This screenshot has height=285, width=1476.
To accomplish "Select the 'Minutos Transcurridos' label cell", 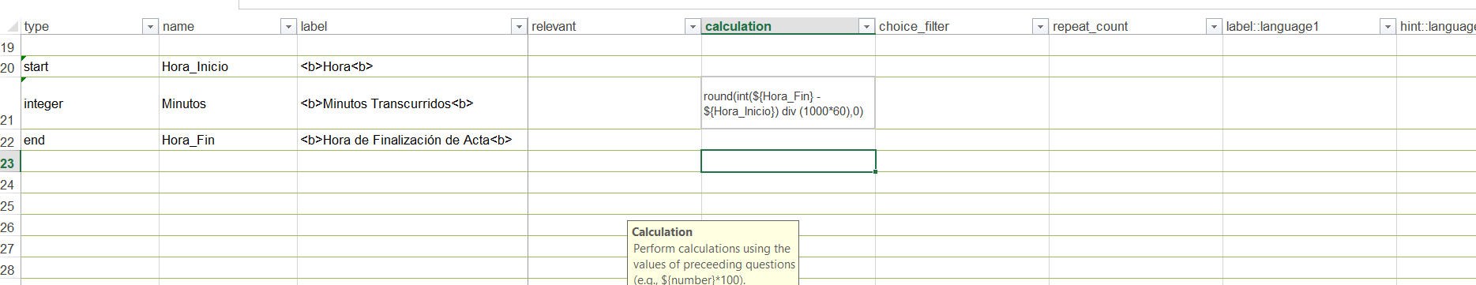I will (412, 103).
